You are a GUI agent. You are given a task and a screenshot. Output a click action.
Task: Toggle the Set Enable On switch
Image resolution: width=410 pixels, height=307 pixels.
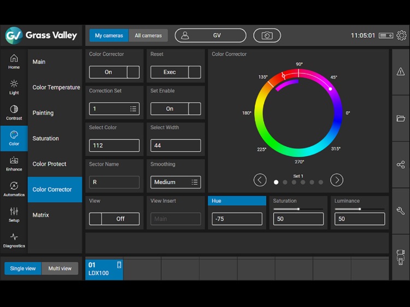pos(175,109)
